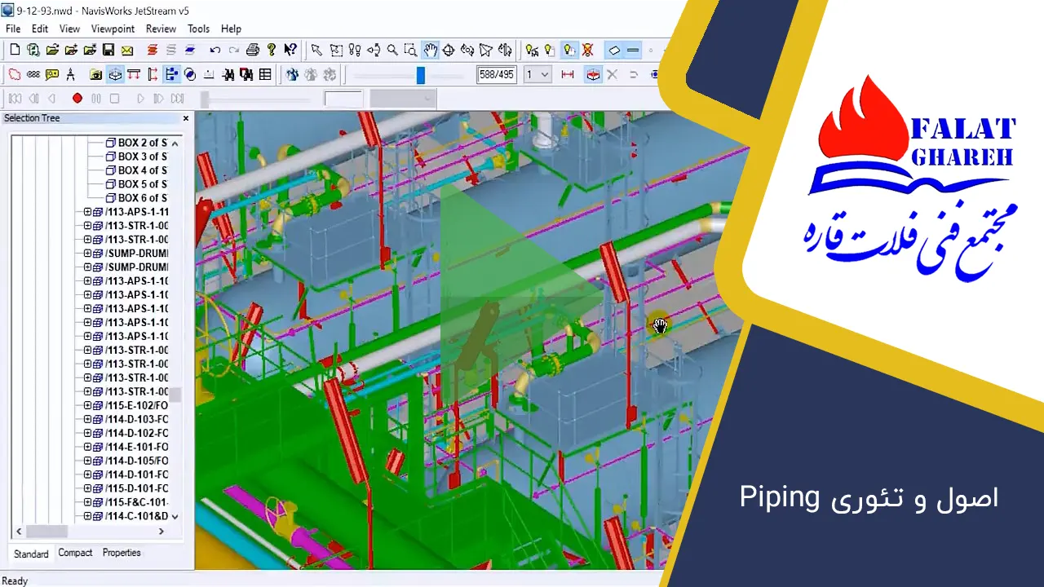Toggle the Selection Tree panel button

tap(171, 75)
